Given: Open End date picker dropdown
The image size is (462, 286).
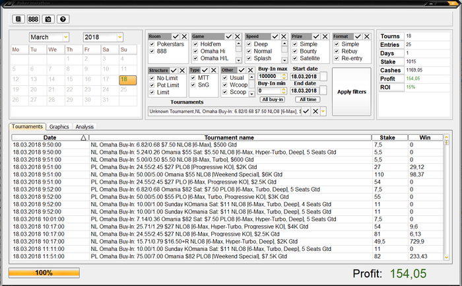Looking at the screenshot, I should (x=323, y=90).
